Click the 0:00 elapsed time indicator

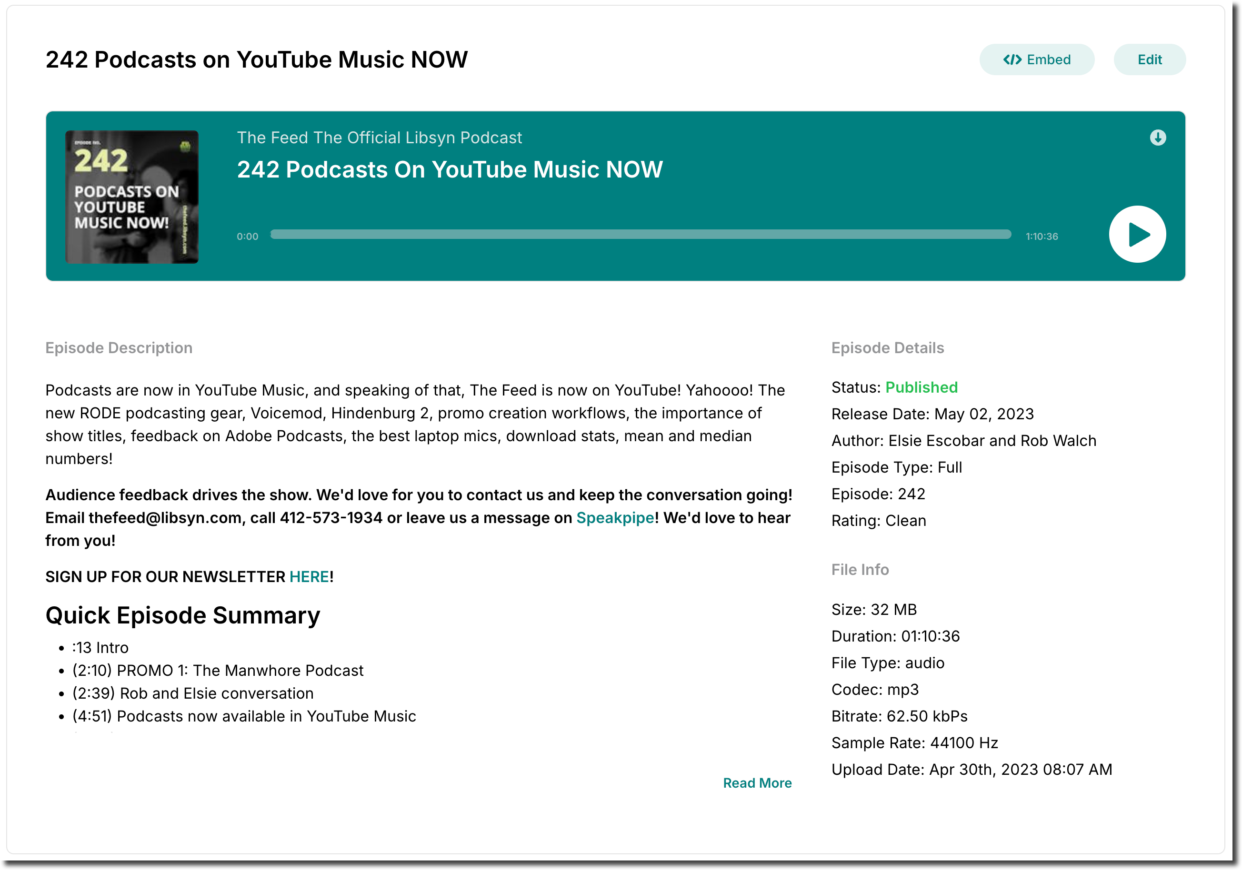(x=247, y=236)
